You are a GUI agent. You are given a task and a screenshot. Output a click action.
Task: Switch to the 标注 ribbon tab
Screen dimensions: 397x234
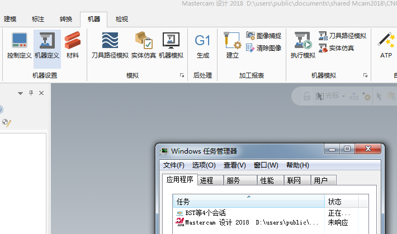coord(38,19)
